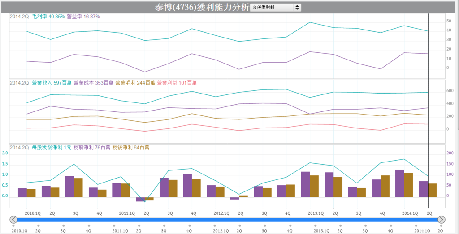The width and height of the screenshot is (459, 234).
Task: Select the 2010.1Q marker dot under the range slider
Action: click(13, 226)
